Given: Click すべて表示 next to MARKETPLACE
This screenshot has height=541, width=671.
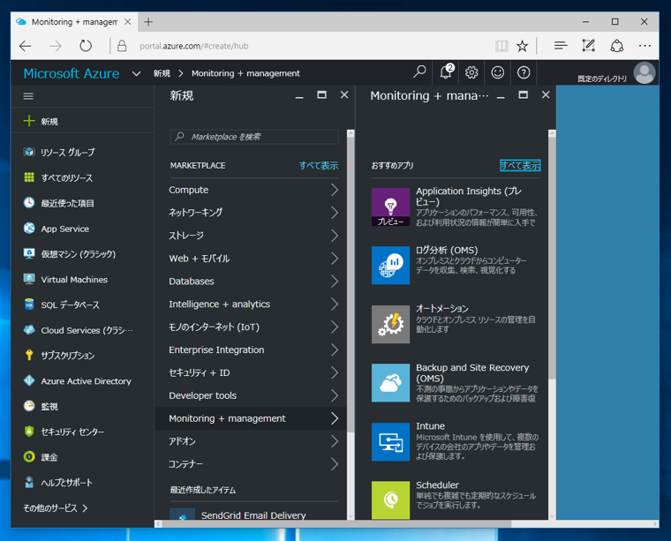Looking at the screenshot, I should 319,166.
